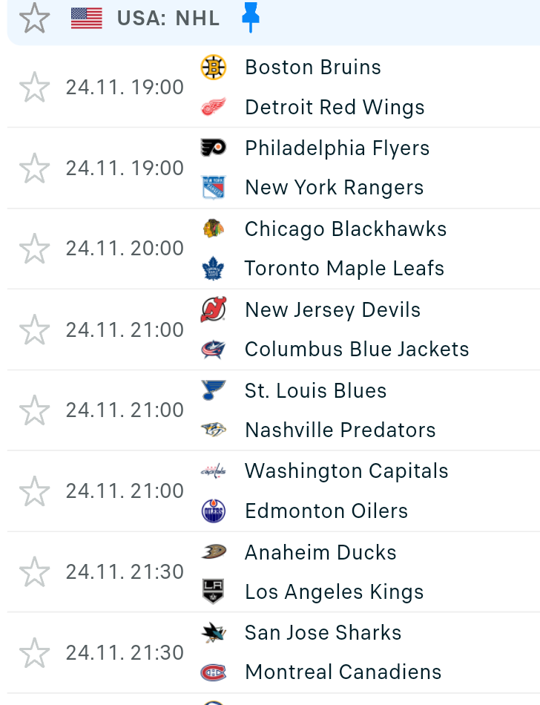Click the Boston Bruins team logo

tap(214, 68)
